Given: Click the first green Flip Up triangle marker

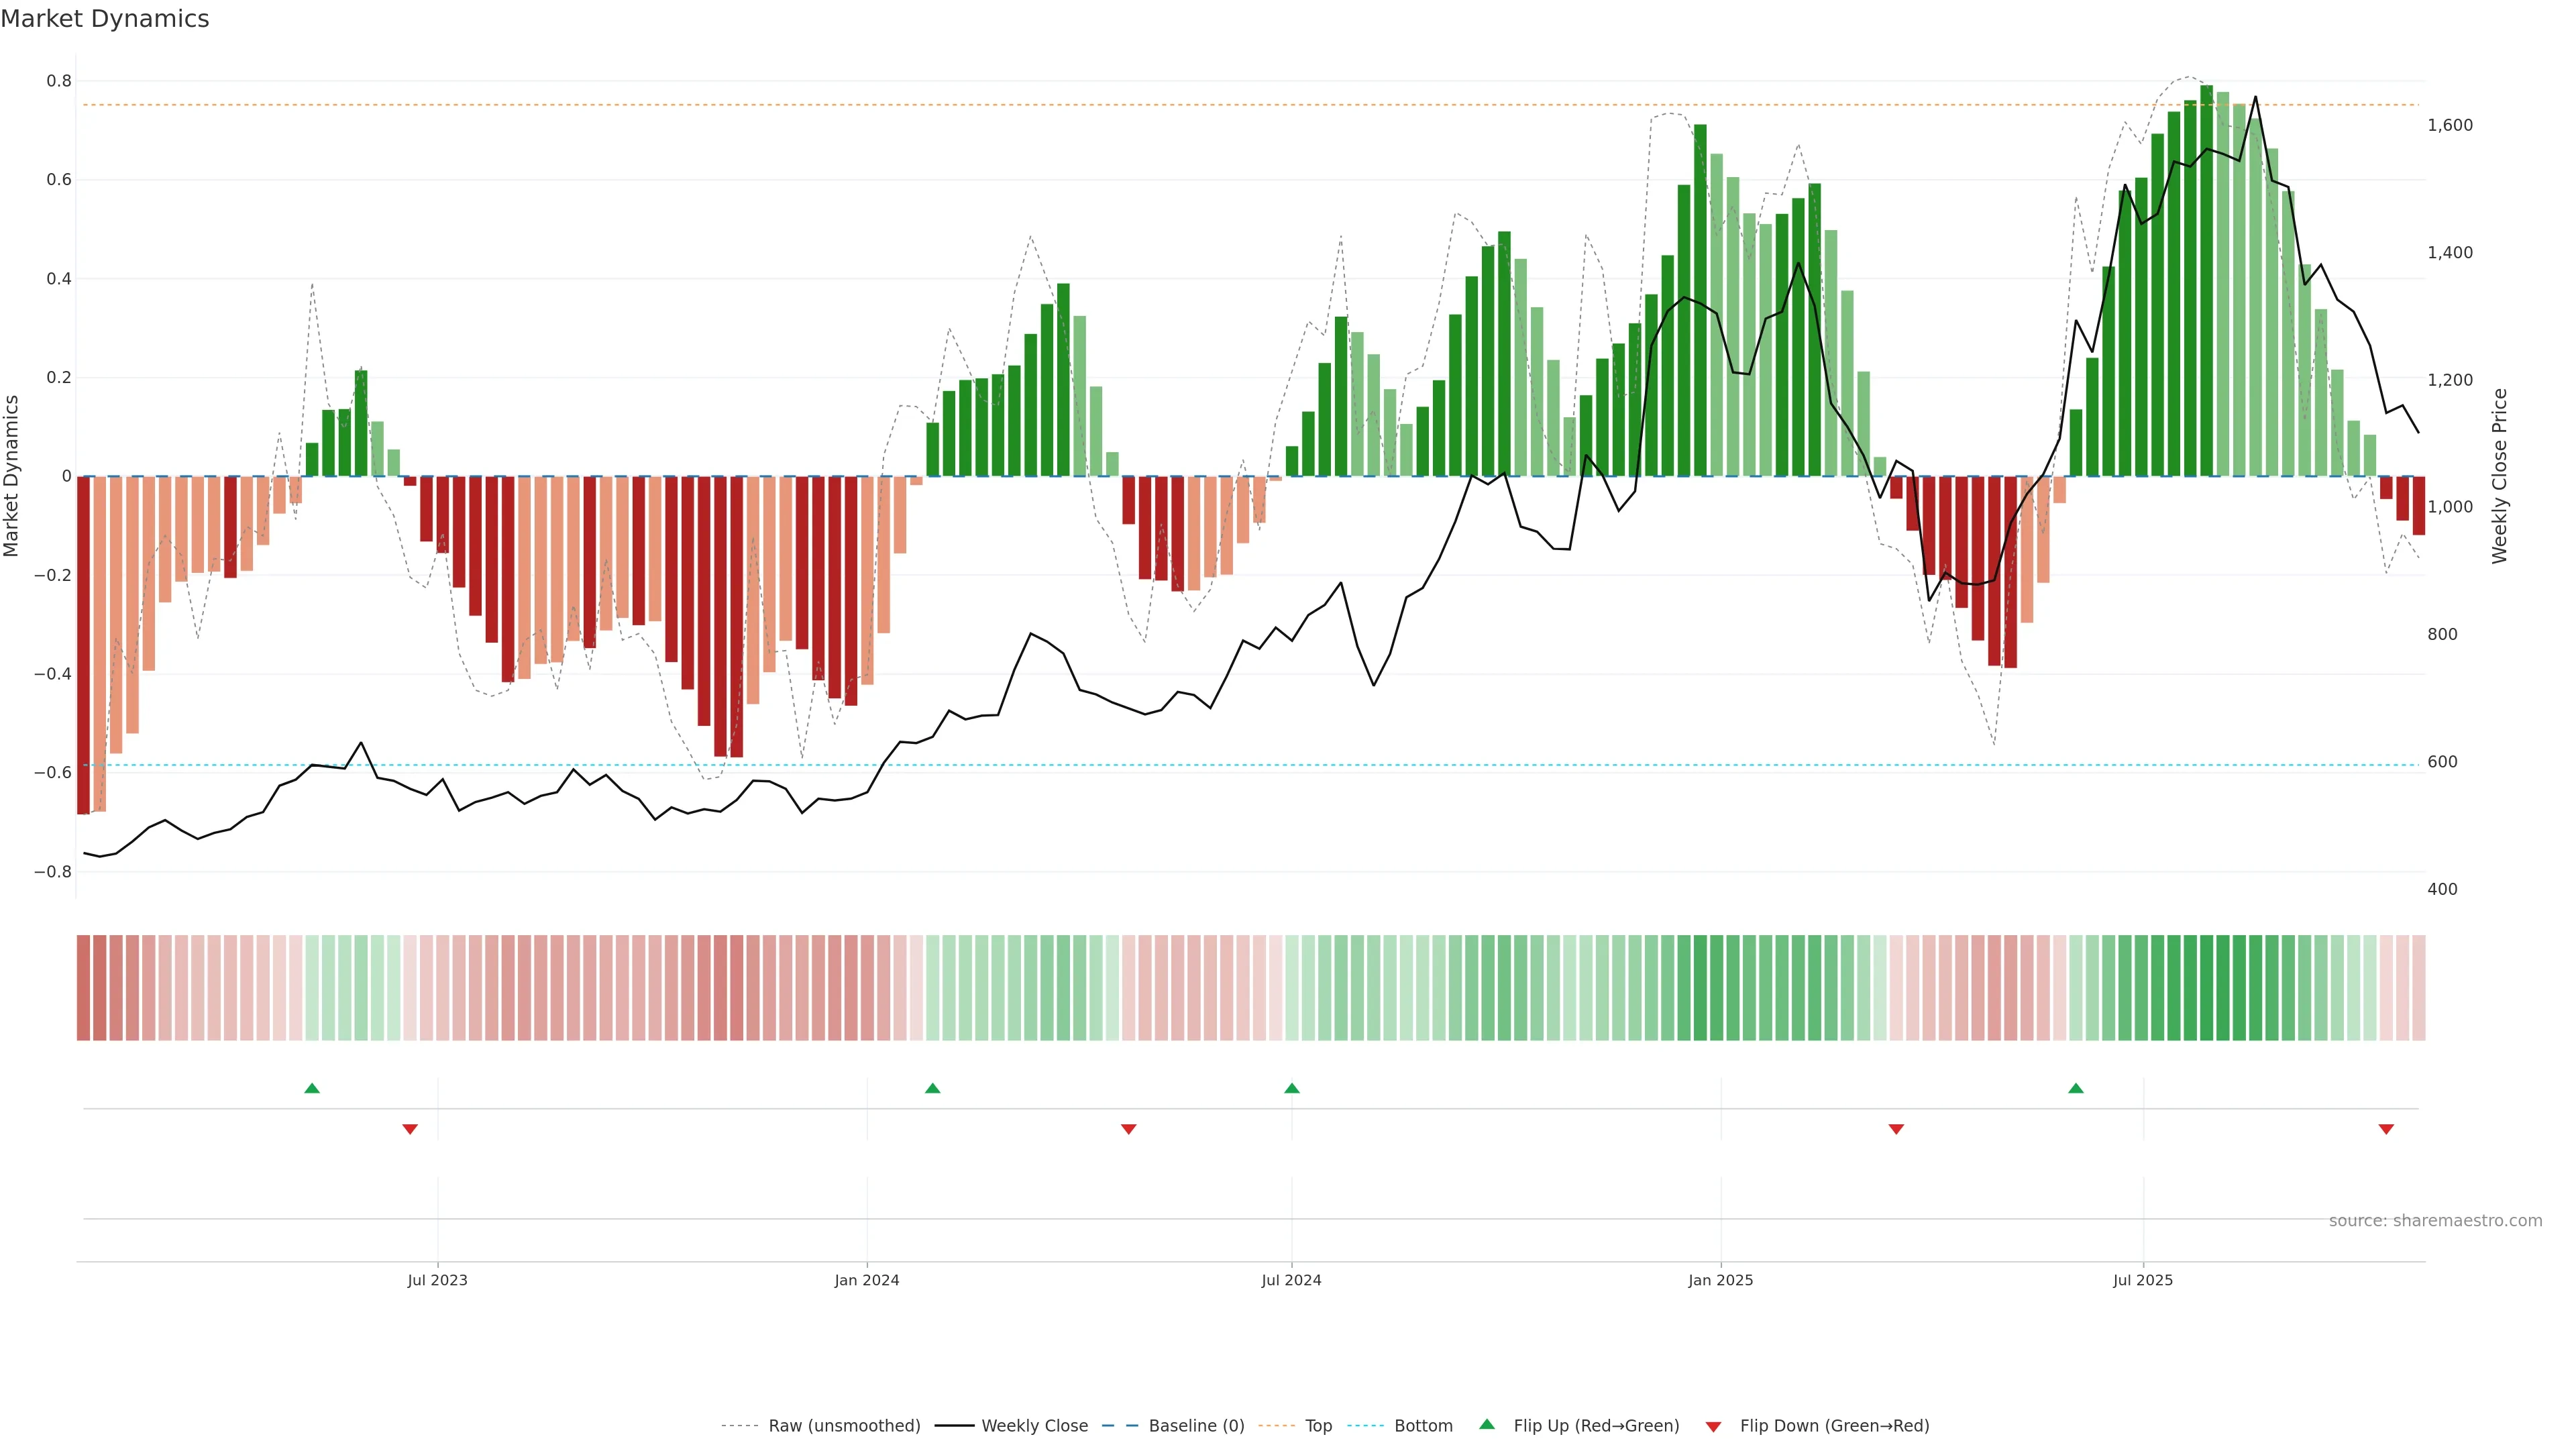Looking at the screenshot, I should click(312, 1088).
